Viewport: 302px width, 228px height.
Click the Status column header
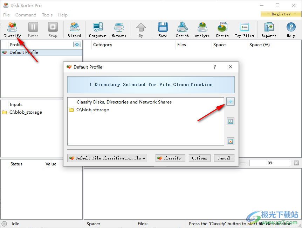(x=26, y=164)
